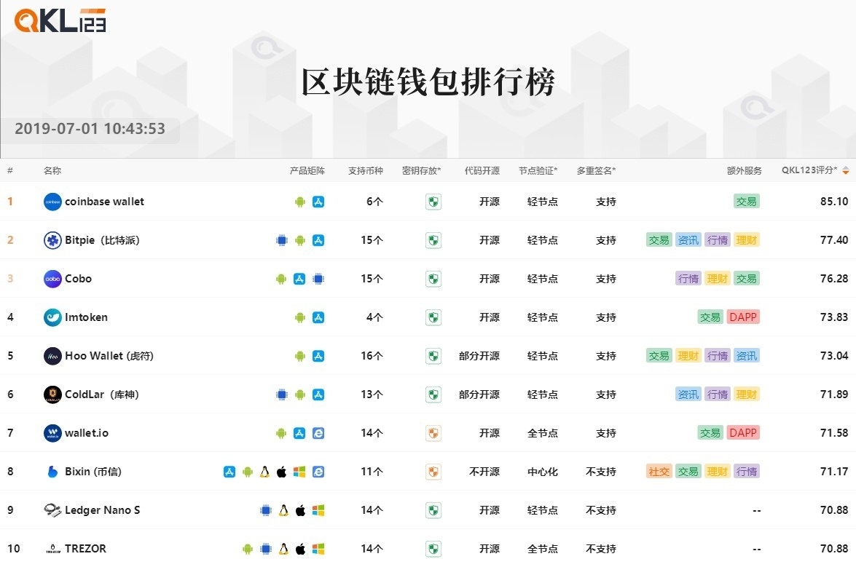Open TREZOR wallet name

click(x=86, y=549)
